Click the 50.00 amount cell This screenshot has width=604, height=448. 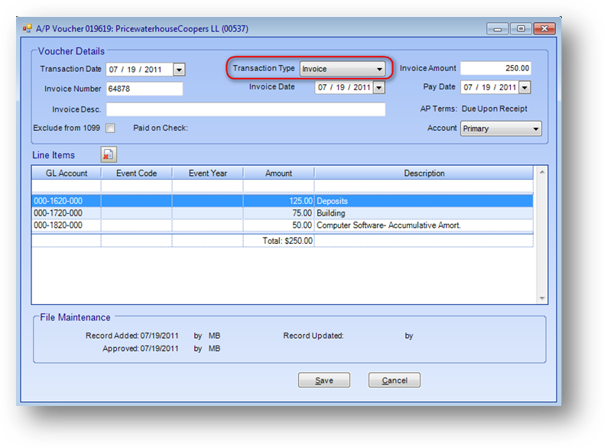278,225
